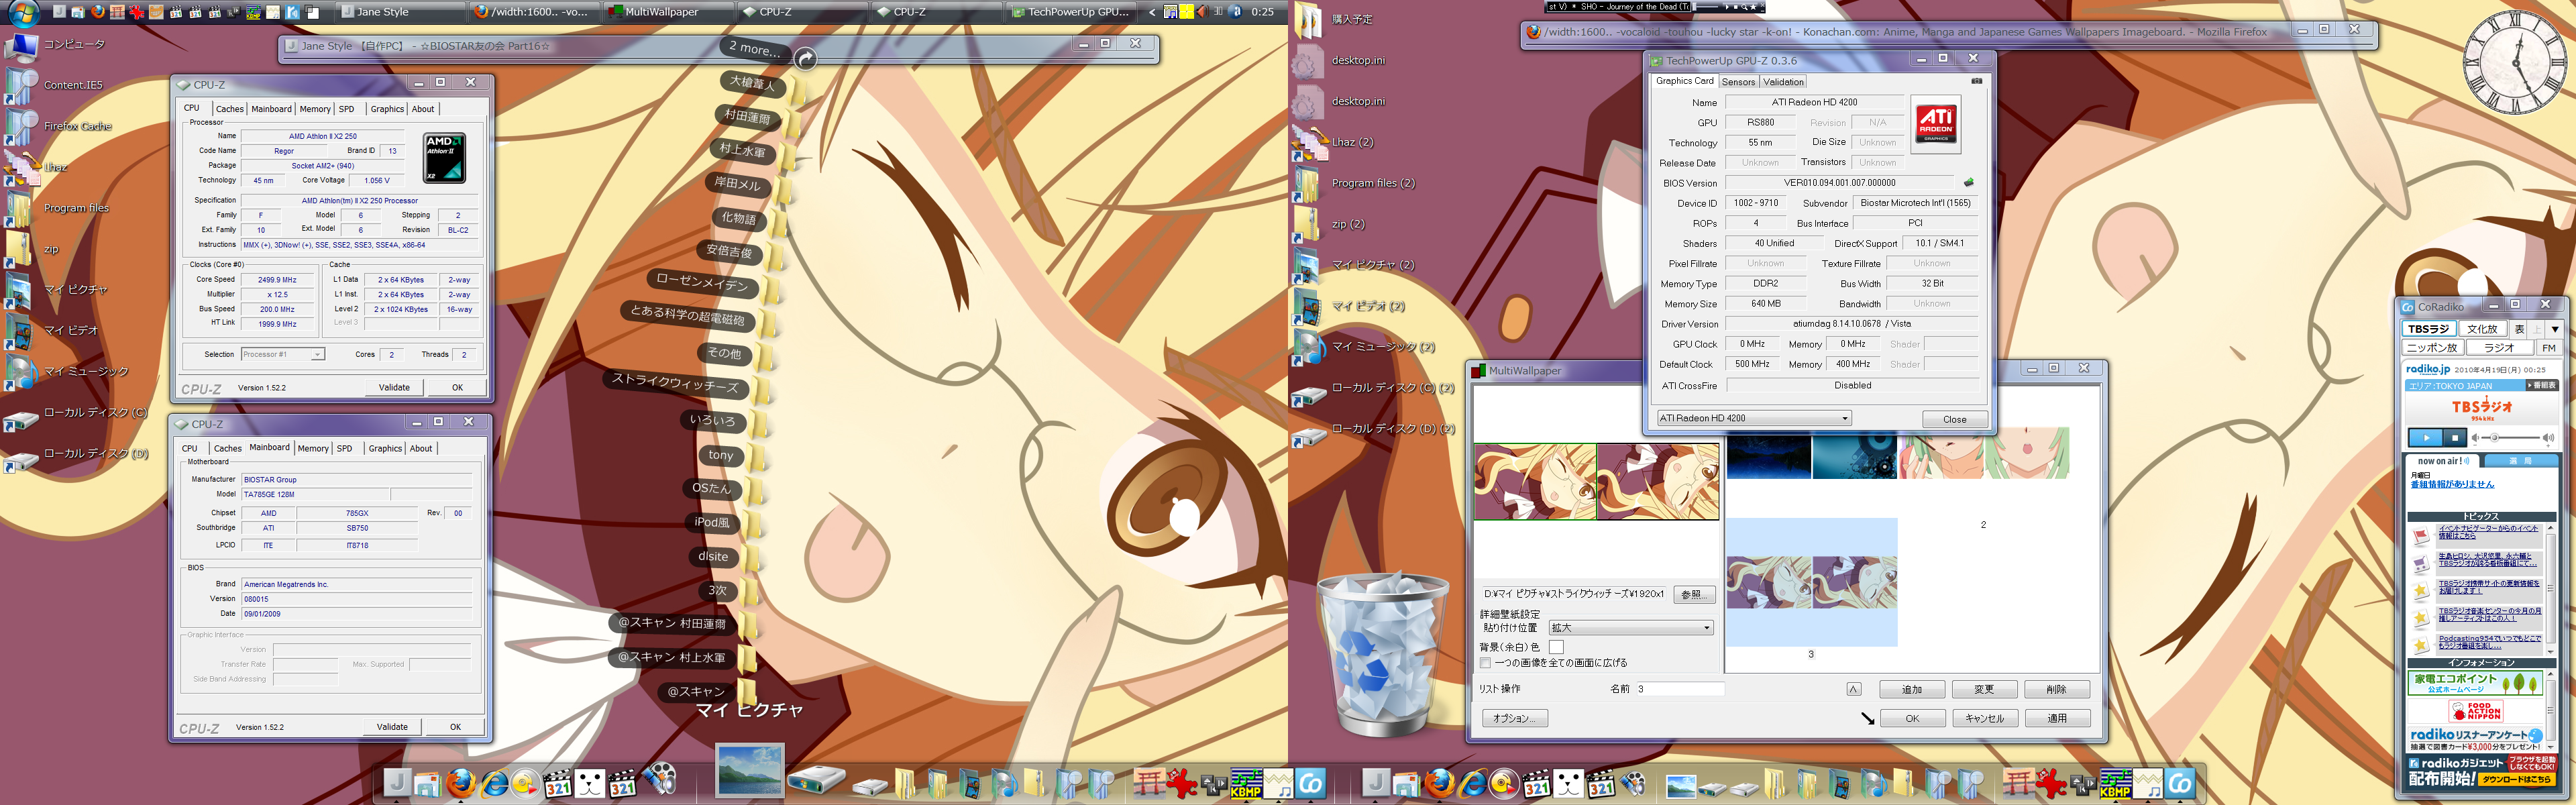Open the Graphics tab in bottom CPU-Z window
This screenshot has width=2576, height=805.
pos(385,449)
